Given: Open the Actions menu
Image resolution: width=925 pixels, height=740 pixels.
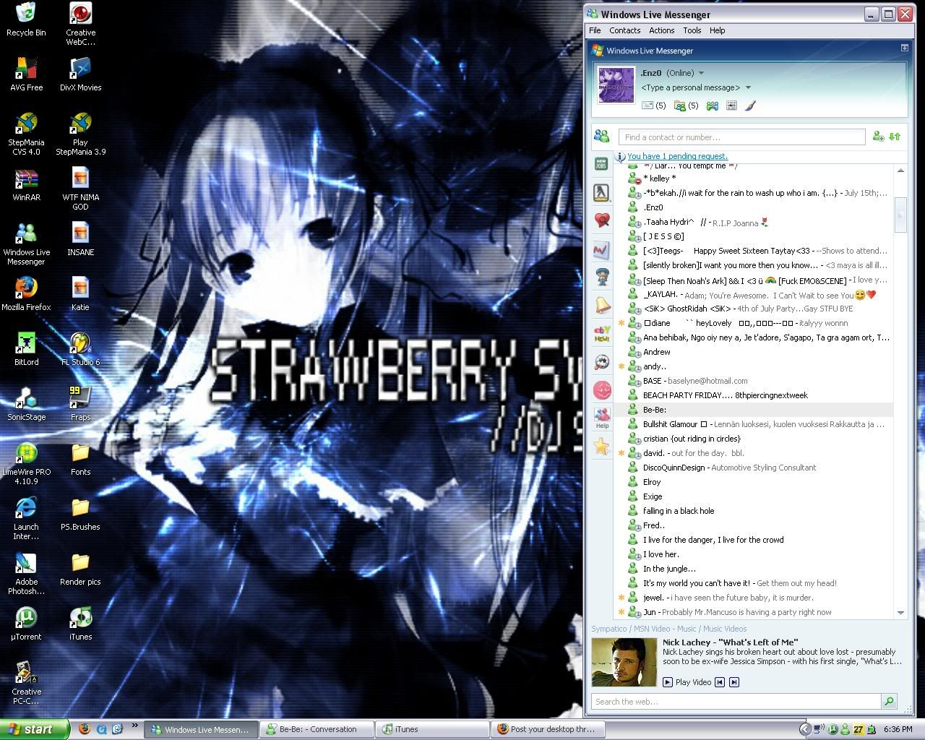Looking at the screenshot, I should coord(661,30).
